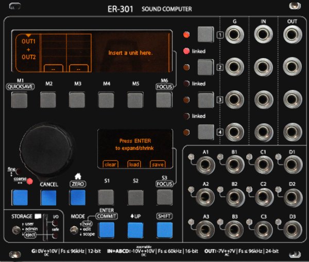Click the B3 input jack
309x262 pixels.
(234, 230)
